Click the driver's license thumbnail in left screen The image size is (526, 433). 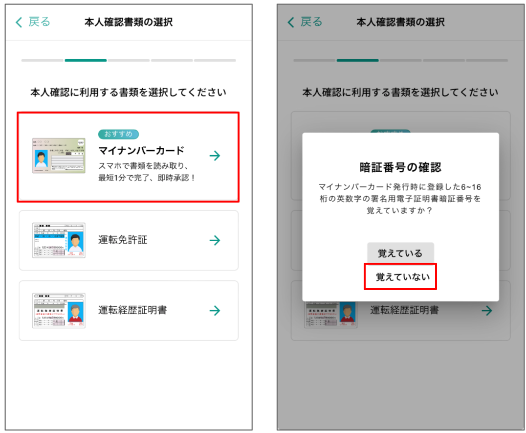coord(59,240)
